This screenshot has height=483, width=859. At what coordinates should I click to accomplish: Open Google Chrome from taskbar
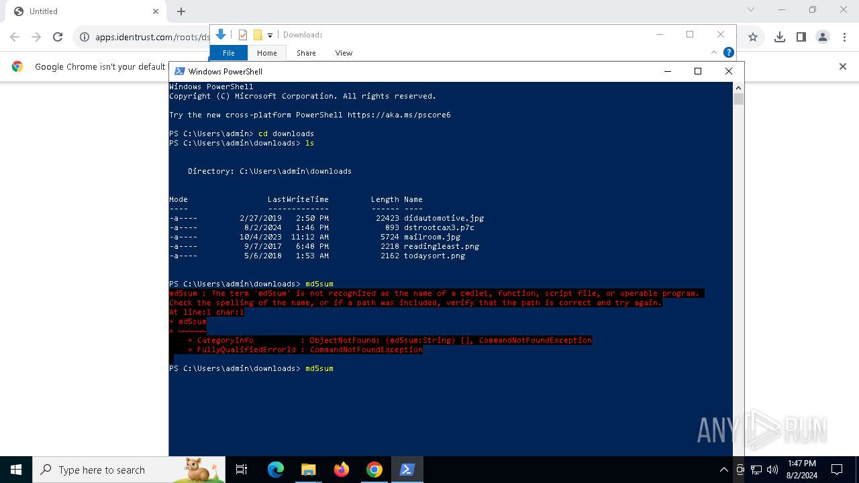374,470
